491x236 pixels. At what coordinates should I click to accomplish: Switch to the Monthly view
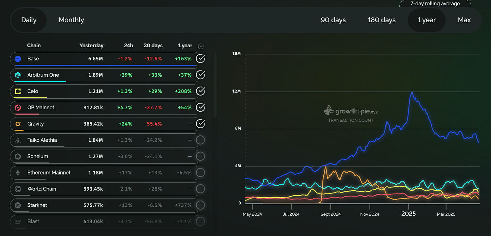tap(71, 20)
